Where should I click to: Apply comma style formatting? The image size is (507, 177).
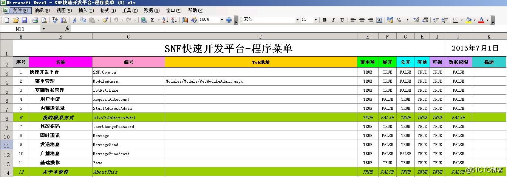[407, 20]
